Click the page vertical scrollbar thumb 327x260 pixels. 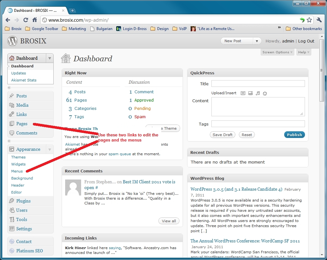tap(322, 70)
